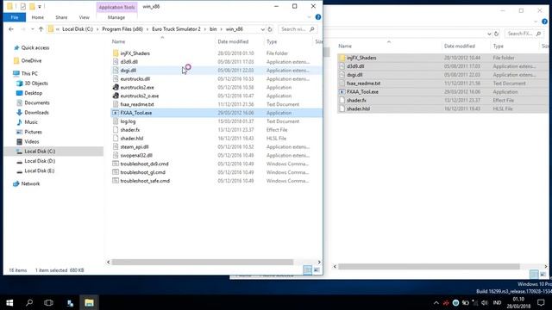Select FXAA_Tool.exe in the background window
This screenshot has height=310, width=552.
click(x=362, y=92)
